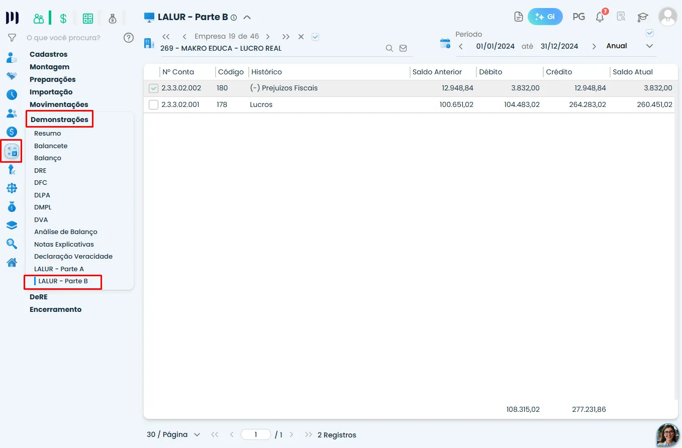Click the Gi assistant button

pos(545,17)
